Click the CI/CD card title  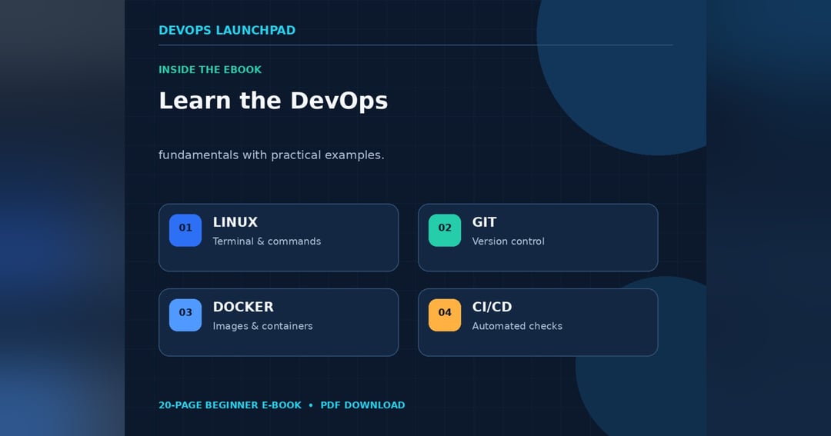click(x=492, y=307)
